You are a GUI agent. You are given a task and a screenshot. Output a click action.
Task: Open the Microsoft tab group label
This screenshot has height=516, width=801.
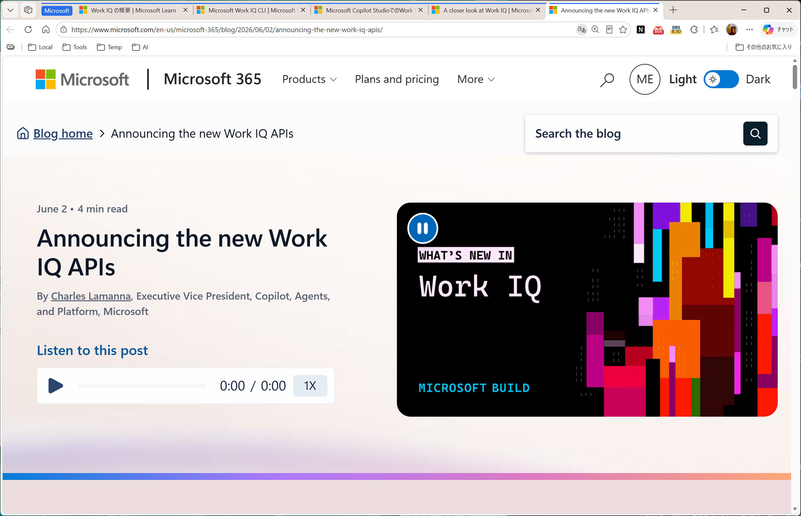click(57, 10)
